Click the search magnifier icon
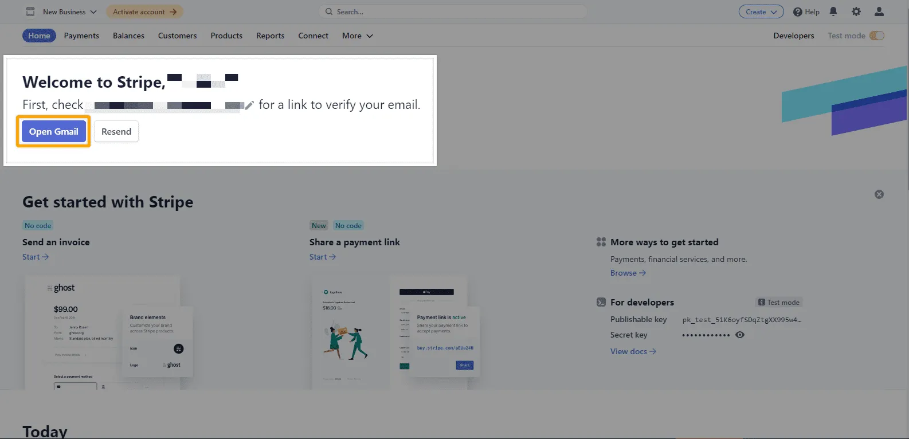This screenshot has height=439, width=909. [x=328, y=11]
